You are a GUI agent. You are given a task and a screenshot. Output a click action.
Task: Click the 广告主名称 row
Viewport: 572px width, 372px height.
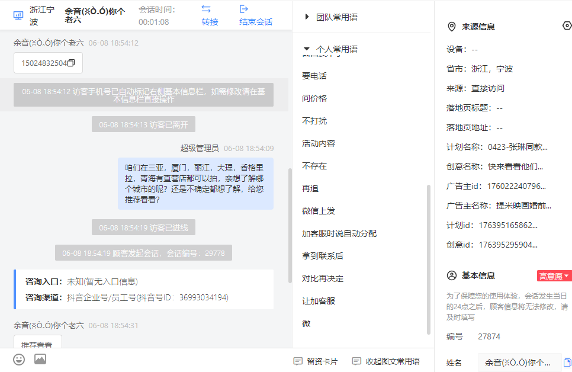coord(499,206)
